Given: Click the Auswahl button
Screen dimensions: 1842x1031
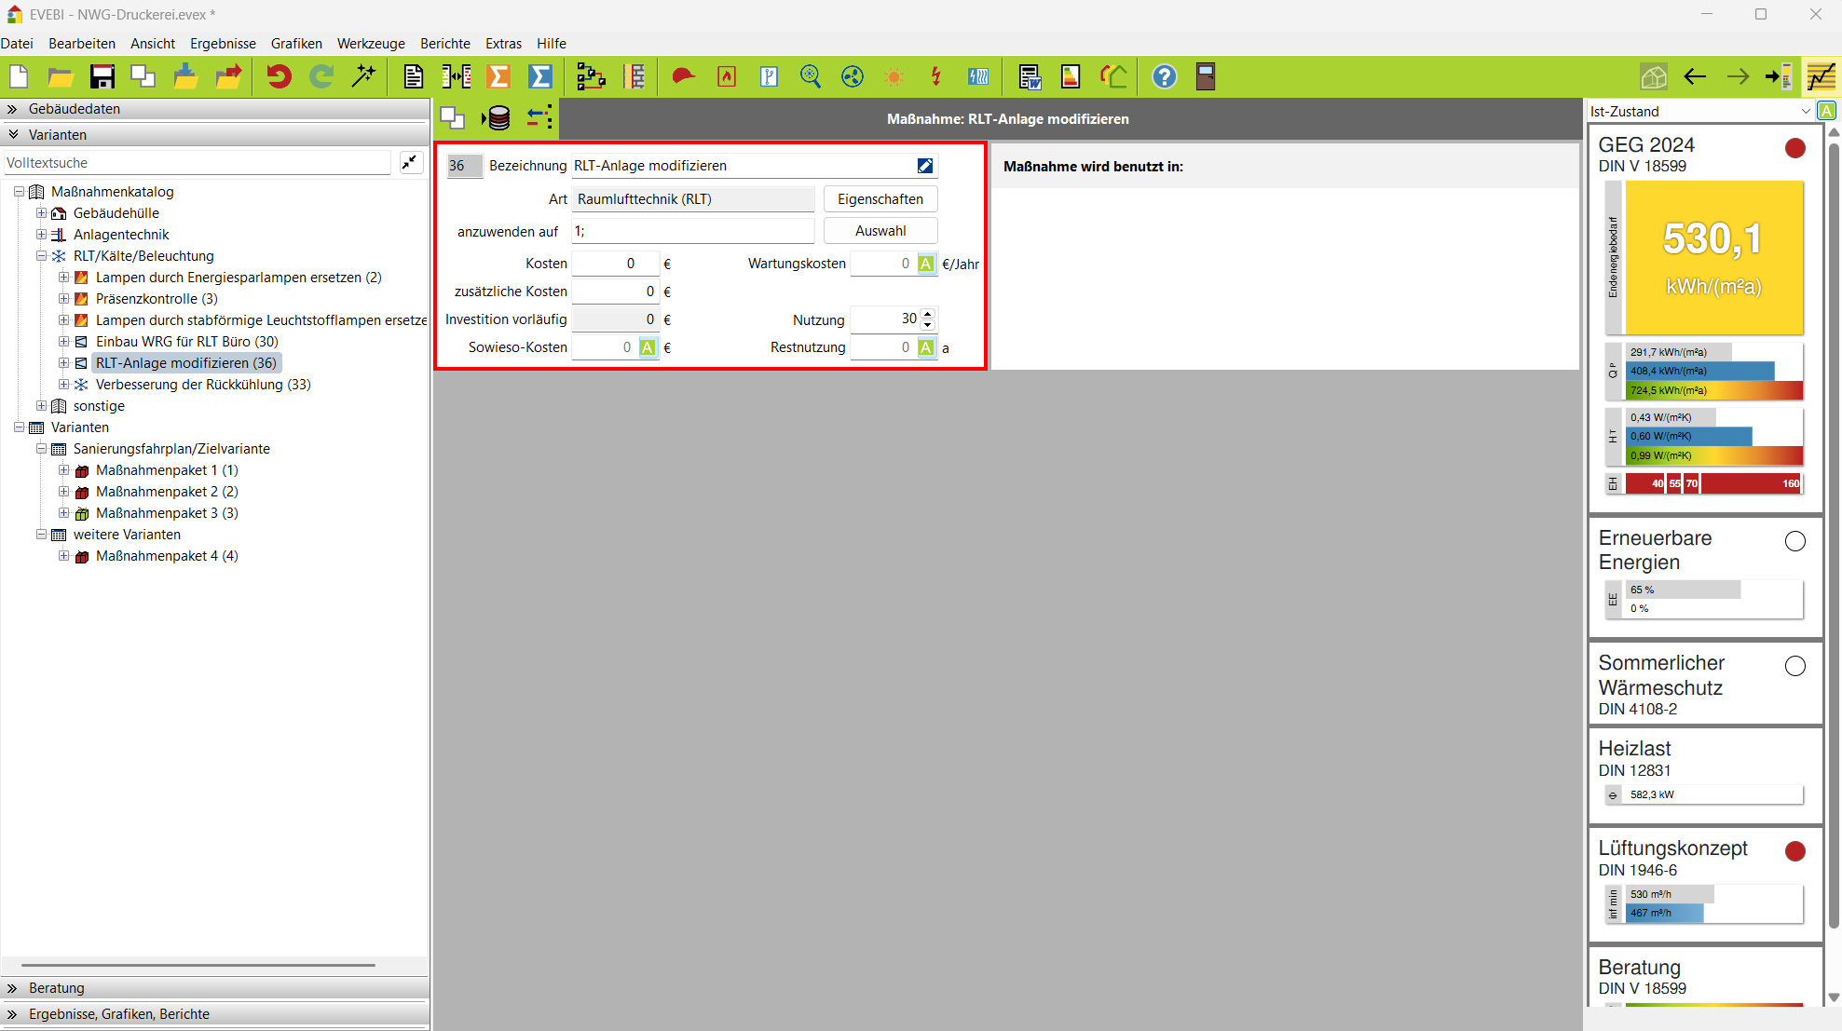Looking at the screenshot, I should pos(880,231).
